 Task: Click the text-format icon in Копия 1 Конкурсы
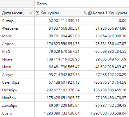[x=85, y=13]
